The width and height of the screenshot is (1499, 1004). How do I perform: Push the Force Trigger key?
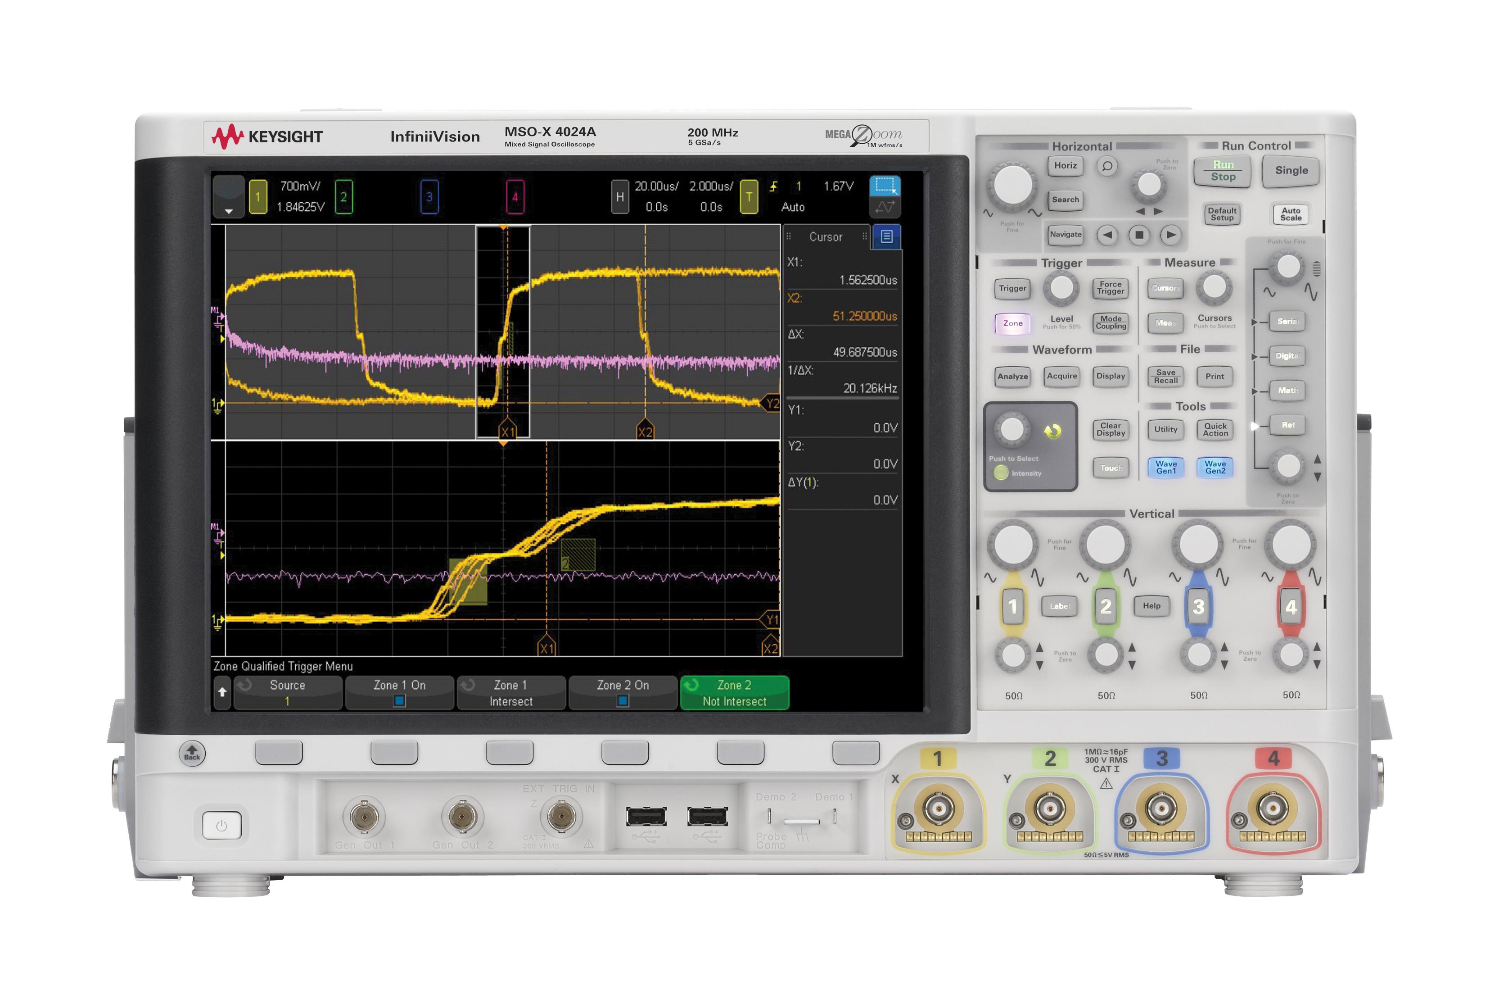pos(1111,288)
